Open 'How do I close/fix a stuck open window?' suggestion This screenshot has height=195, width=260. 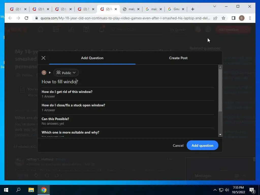[128, 107]
